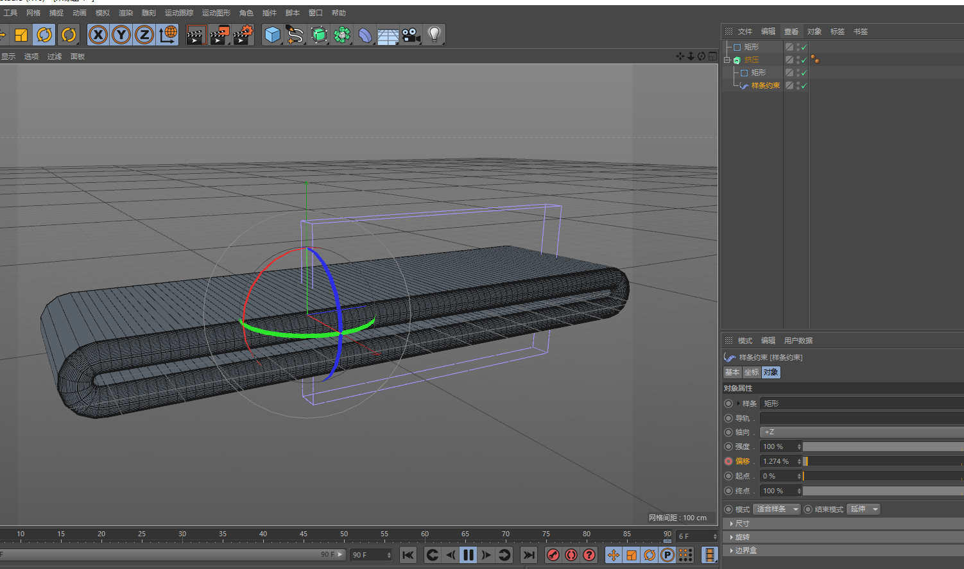The height and width of the screenshot is (569, 964).
Task: Toggle the active viewport maximize icon
Action: [712, 56]
